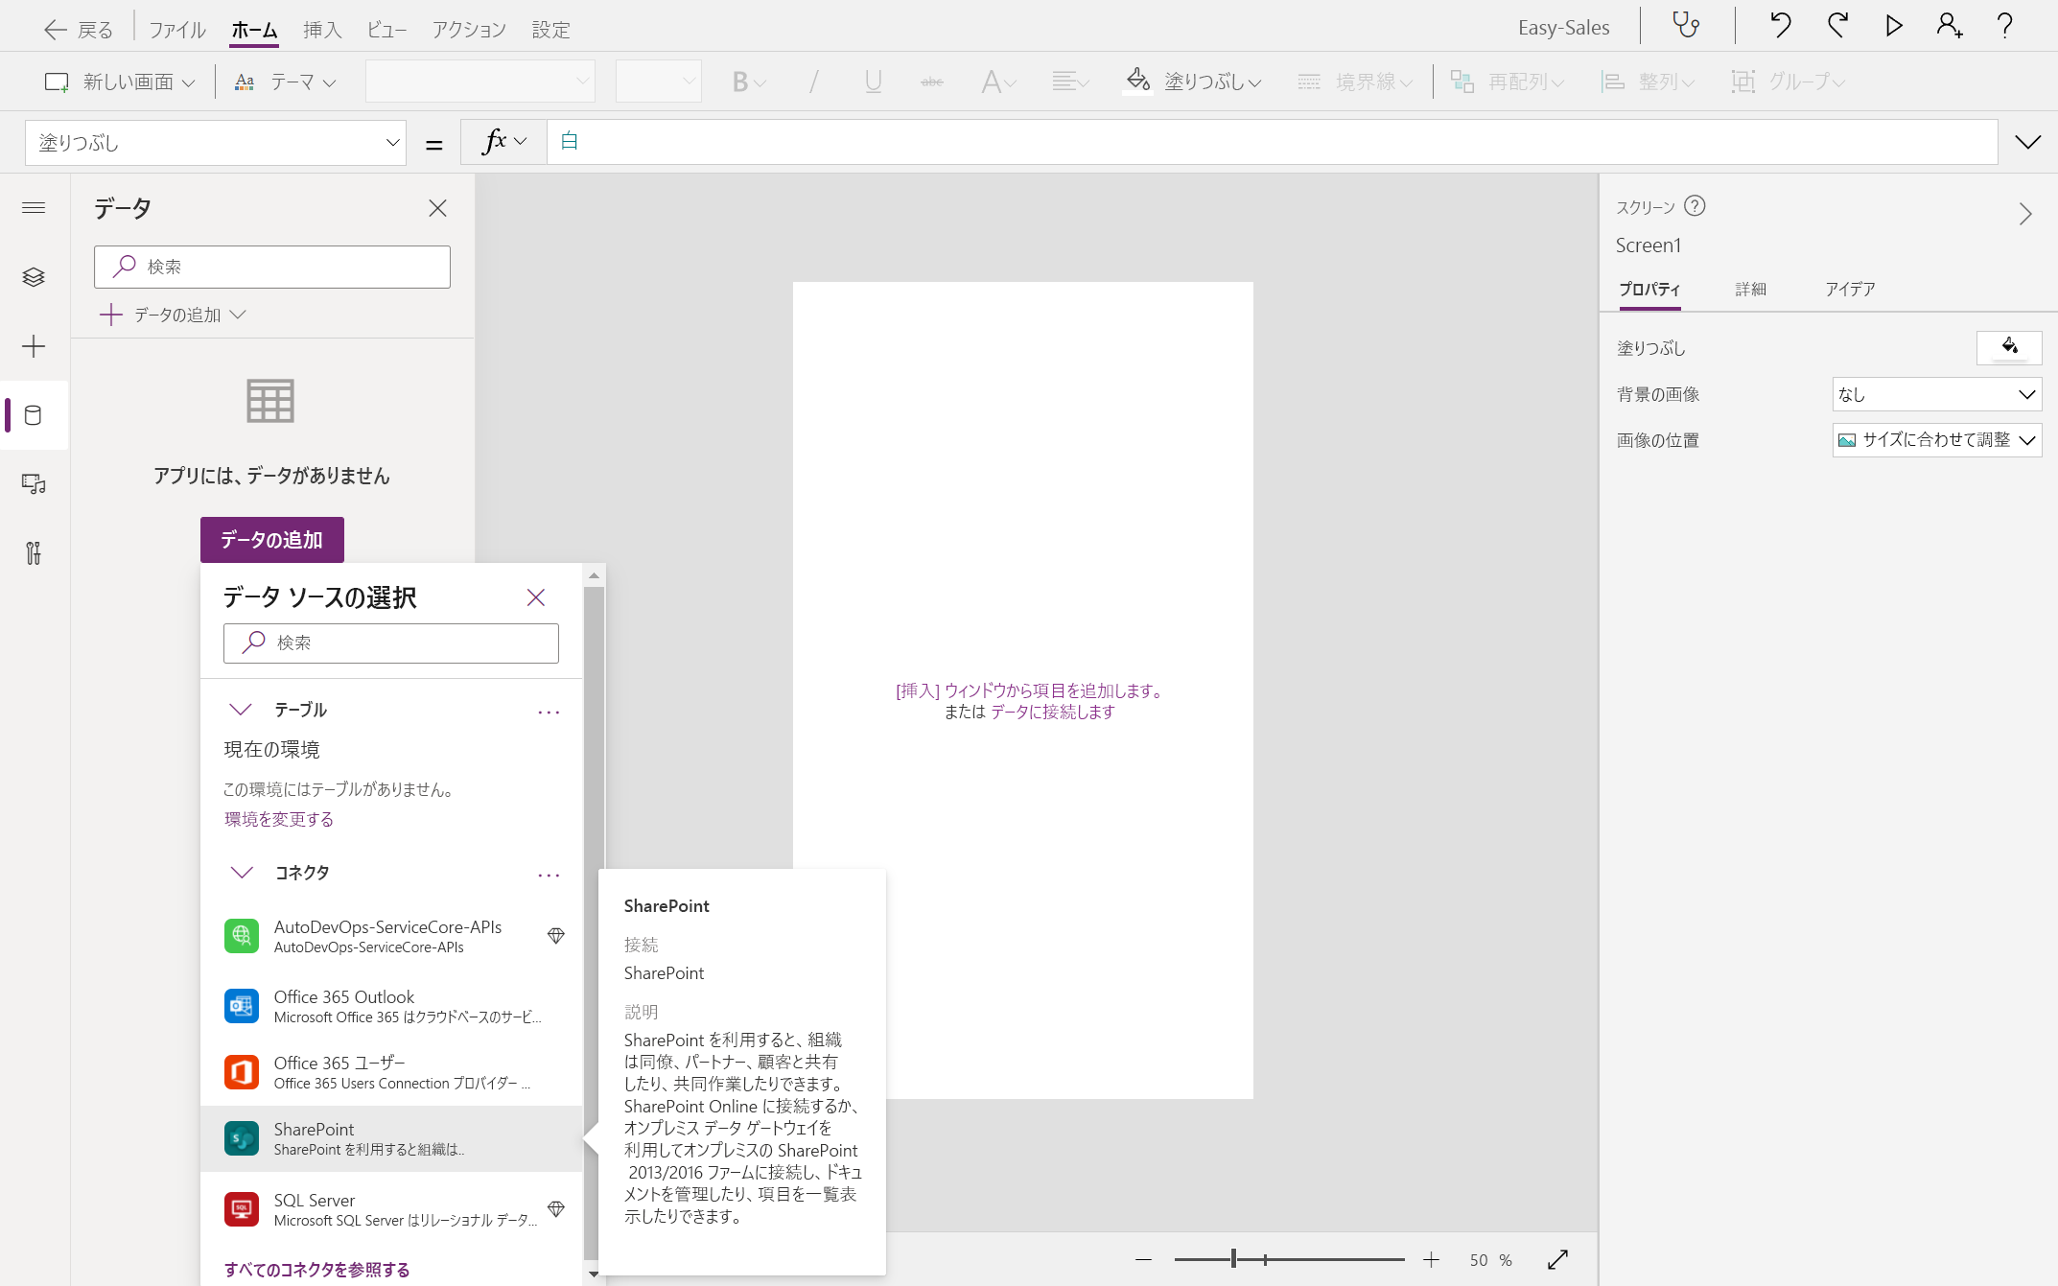The image size is (2058, 1286).
Task: Toggle underline formatting
Action: point(872,81)
